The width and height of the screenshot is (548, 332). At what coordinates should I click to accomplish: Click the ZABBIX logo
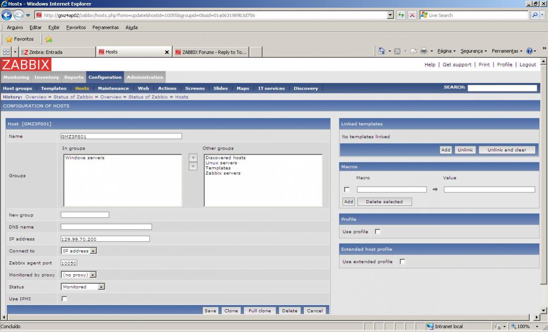click(26, 65)
